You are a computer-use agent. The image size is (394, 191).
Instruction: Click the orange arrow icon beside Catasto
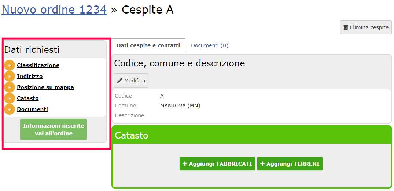(10, 99)
